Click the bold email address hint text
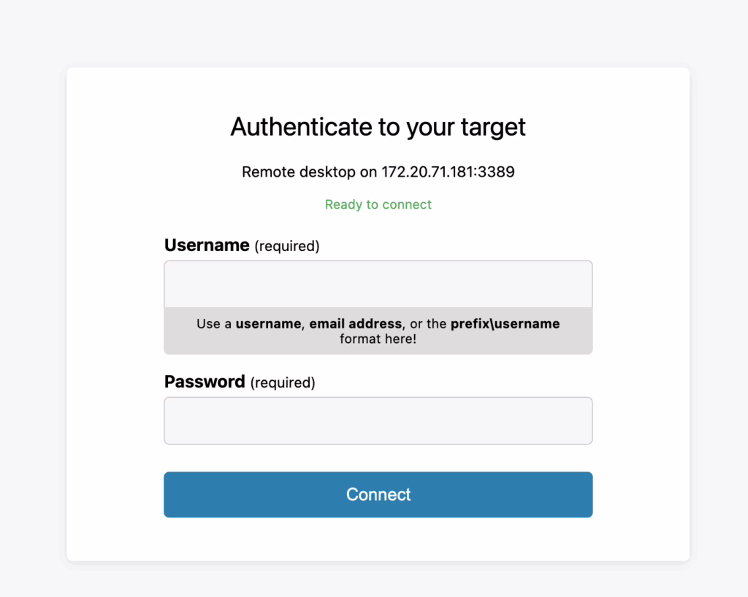Image resolution: width=748 pixels, height=597 pixels. pos(356,323)
